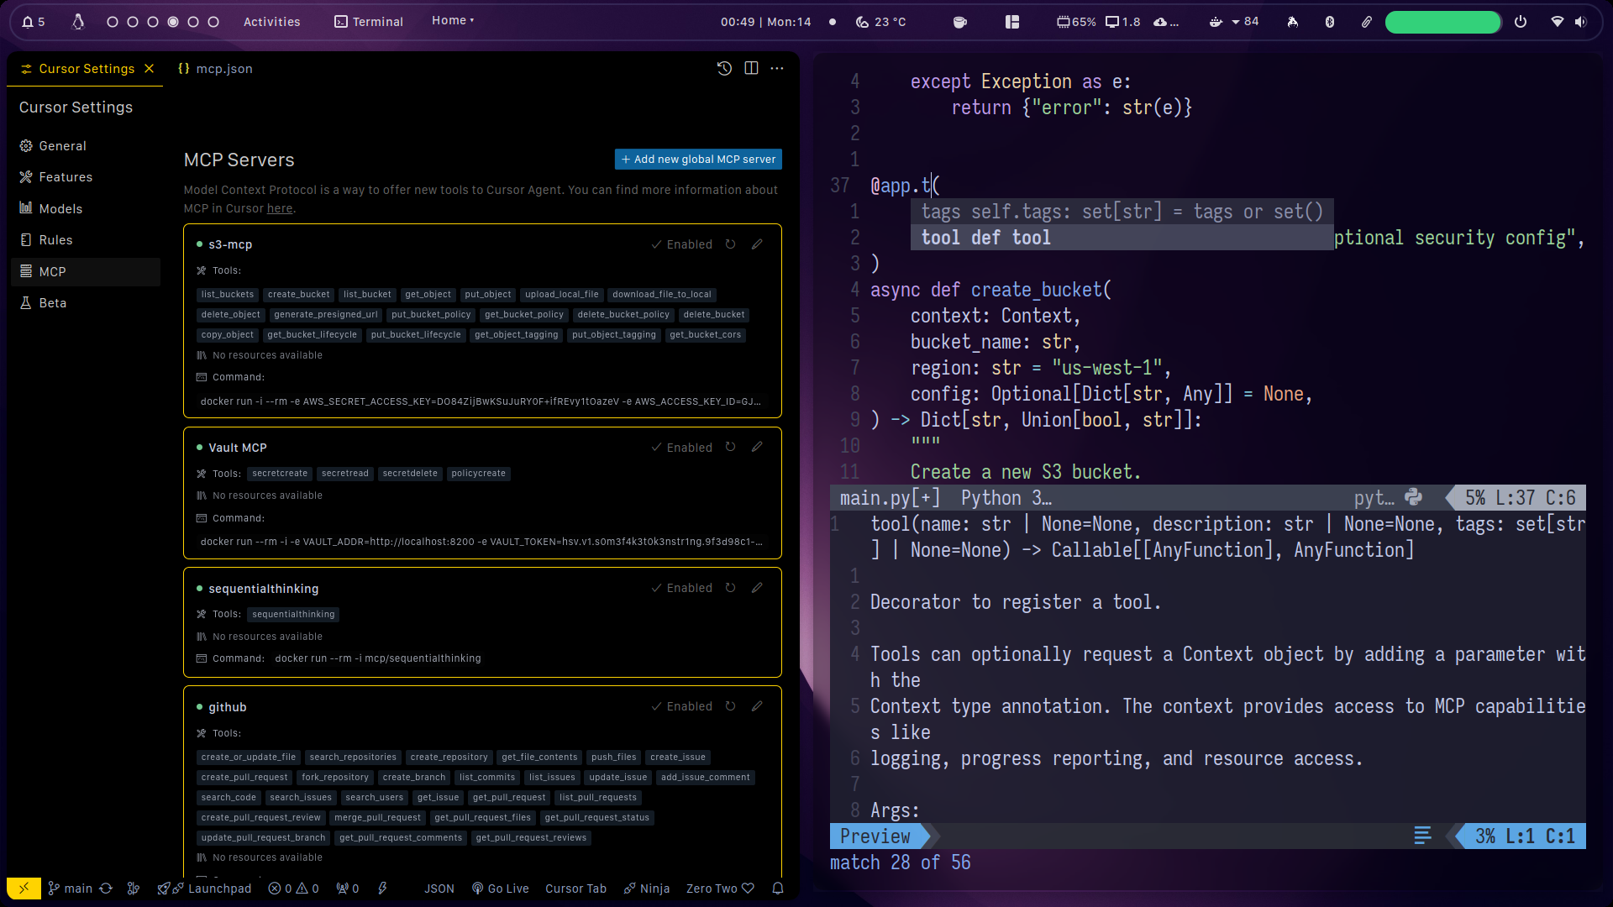Open the General settings section
Screen dimensions: 1613x907
(86, 146)
